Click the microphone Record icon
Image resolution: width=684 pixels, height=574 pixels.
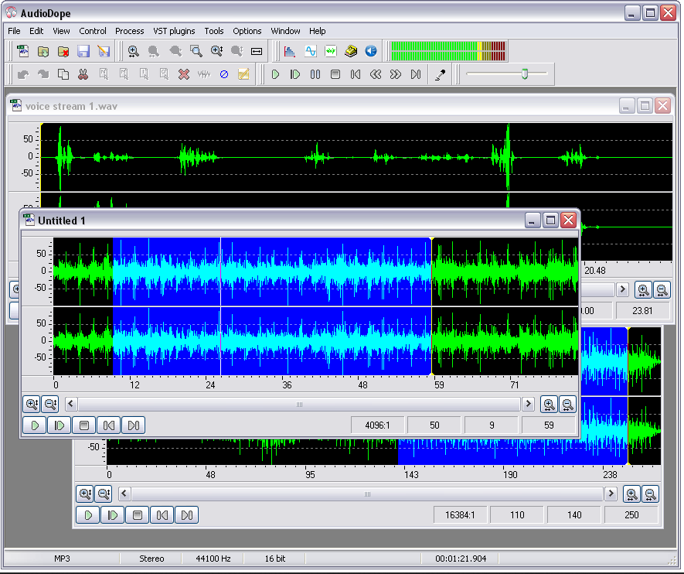pos(441,74)
